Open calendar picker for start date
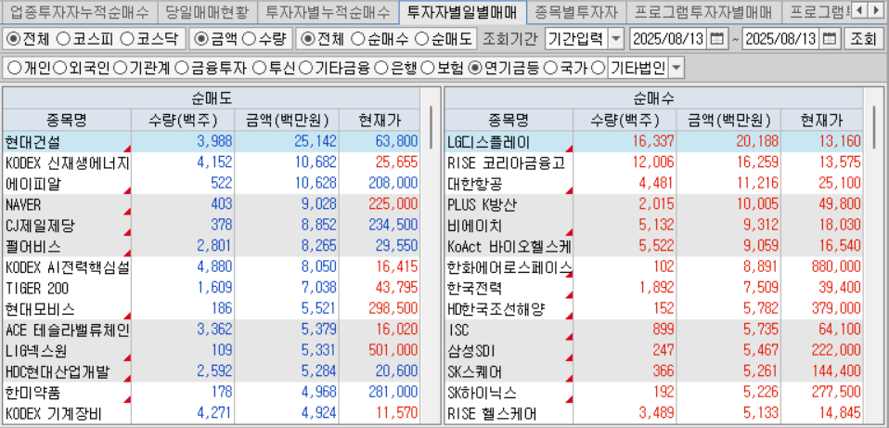The width and height of the screenshot is (889, 428). [x=716, y=39]
